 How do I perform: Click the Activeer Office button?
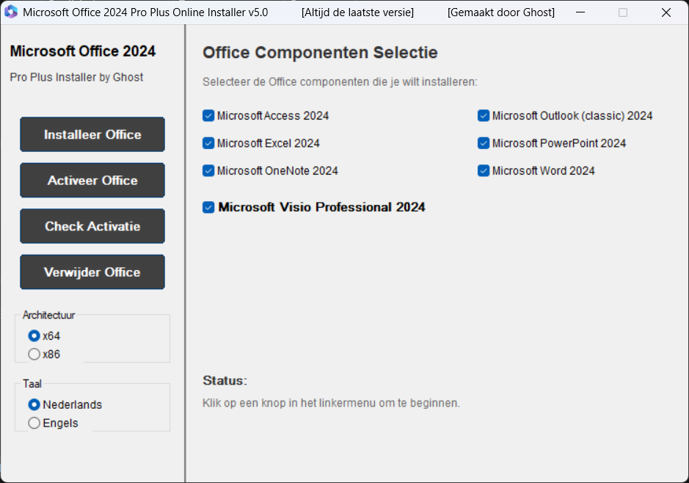click(x=92, y=180)
